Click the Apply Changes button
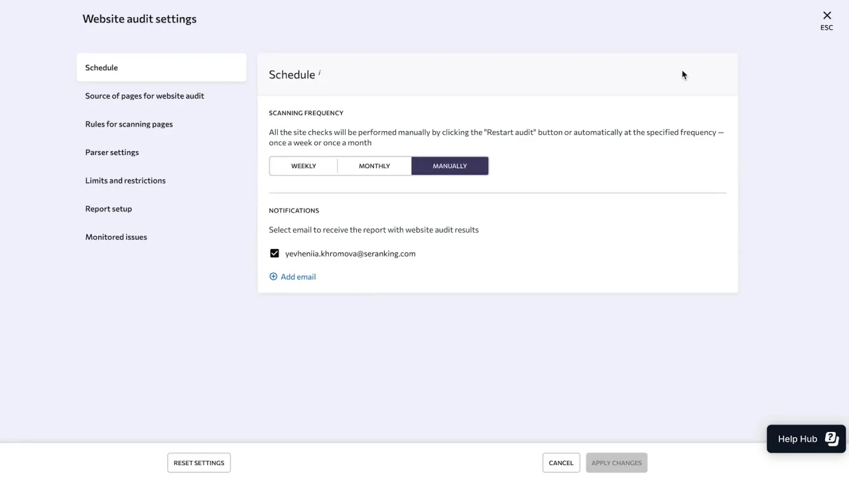This screenshot has width=849, height=477. [x=617, y=463]
